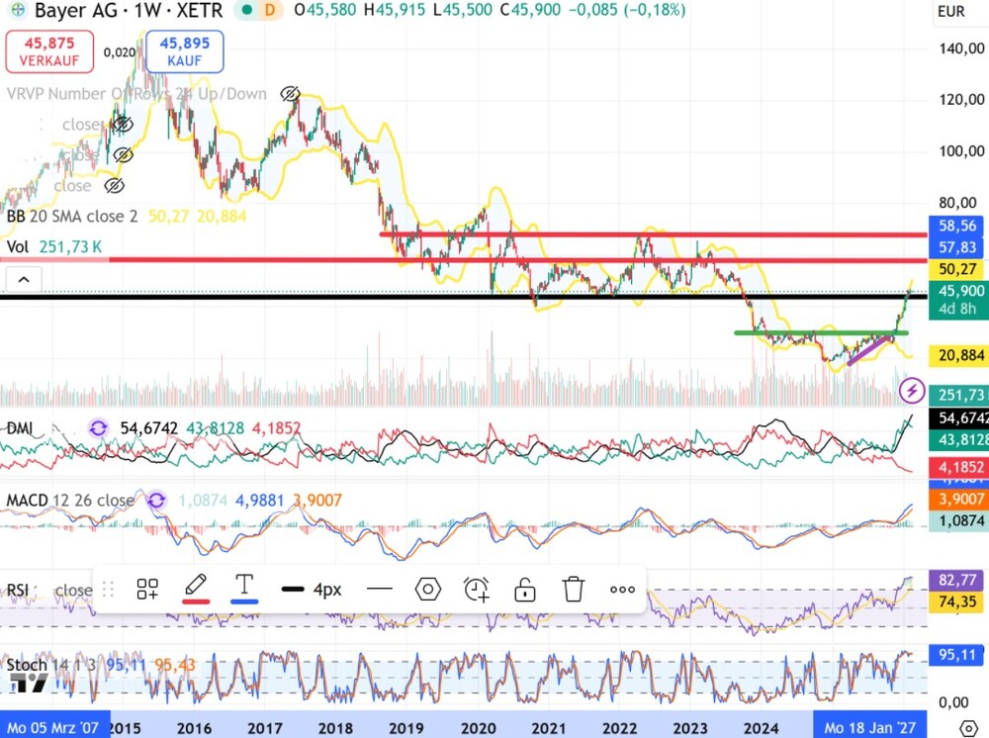Open drawing settings via hexagon icon
The width and height of the screenshot is (989, 738).
pos(427,589)
